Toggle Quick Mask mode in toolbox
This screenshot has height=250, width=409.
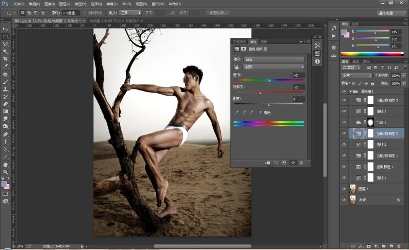click(5, 194)
